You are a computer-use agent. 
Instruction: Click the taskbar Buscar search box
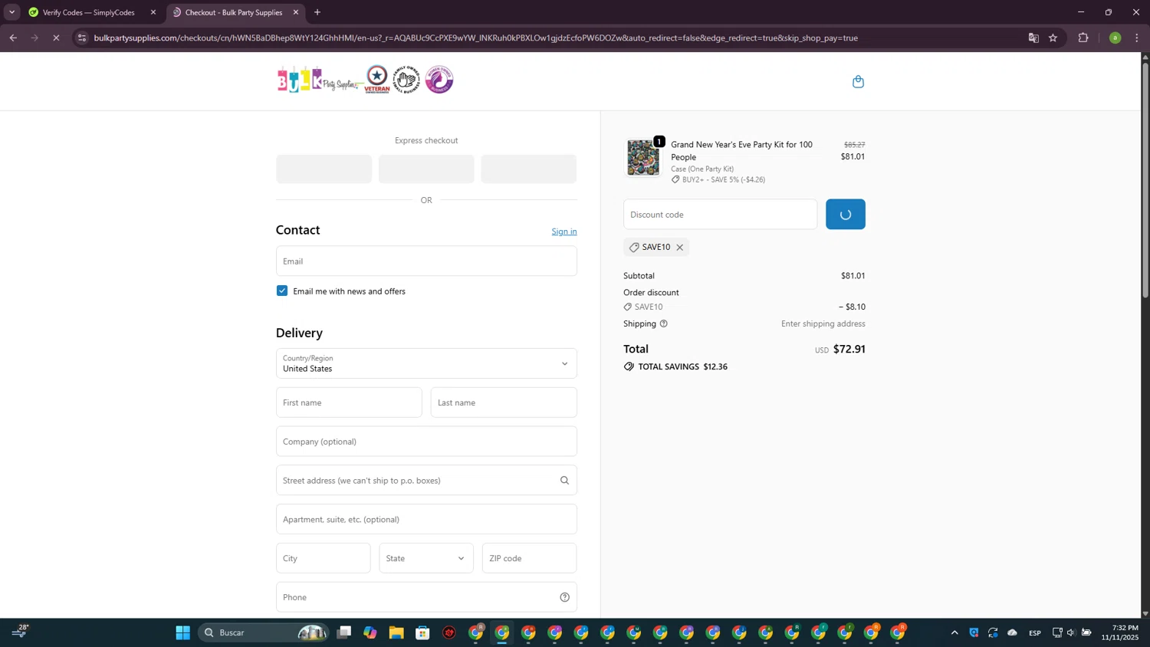(264, 632)
